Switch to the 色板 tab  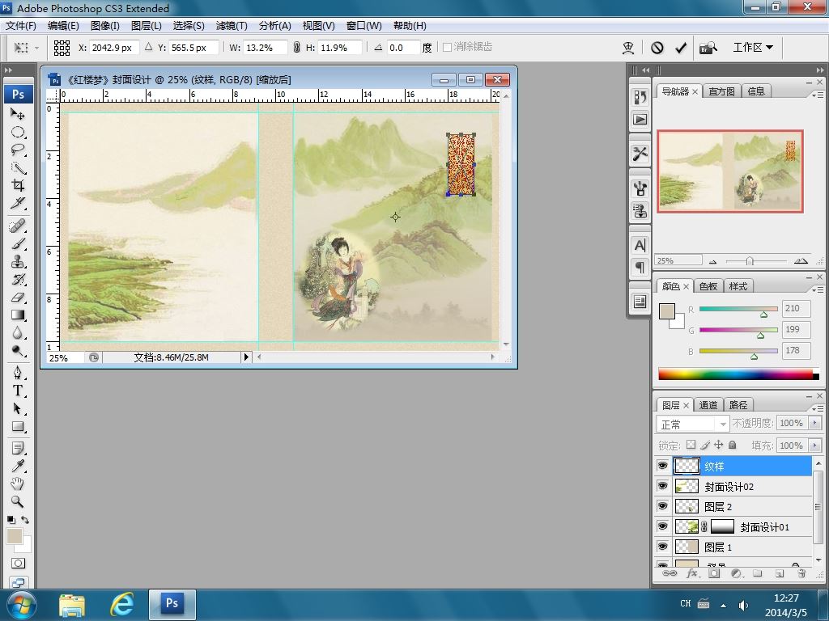click(708, 286)
